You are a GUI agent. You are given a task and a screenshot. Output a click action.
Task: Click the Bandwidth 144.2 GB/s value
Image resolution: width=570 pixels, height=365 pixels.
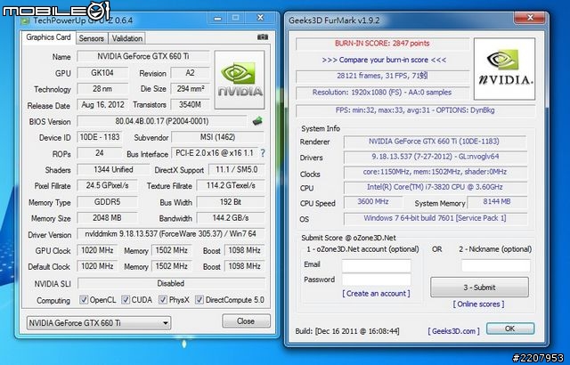[231, 218]
